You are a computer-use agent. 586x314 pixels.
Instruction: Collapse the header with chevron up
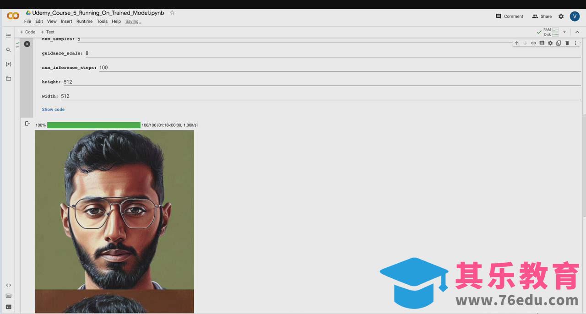[577, 32]
